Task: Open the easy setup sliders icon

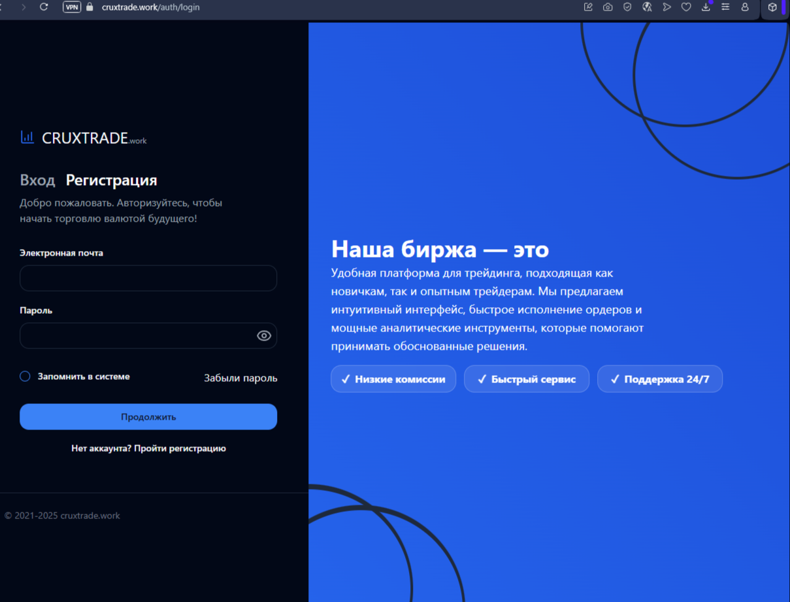Action: coord(725,7)
